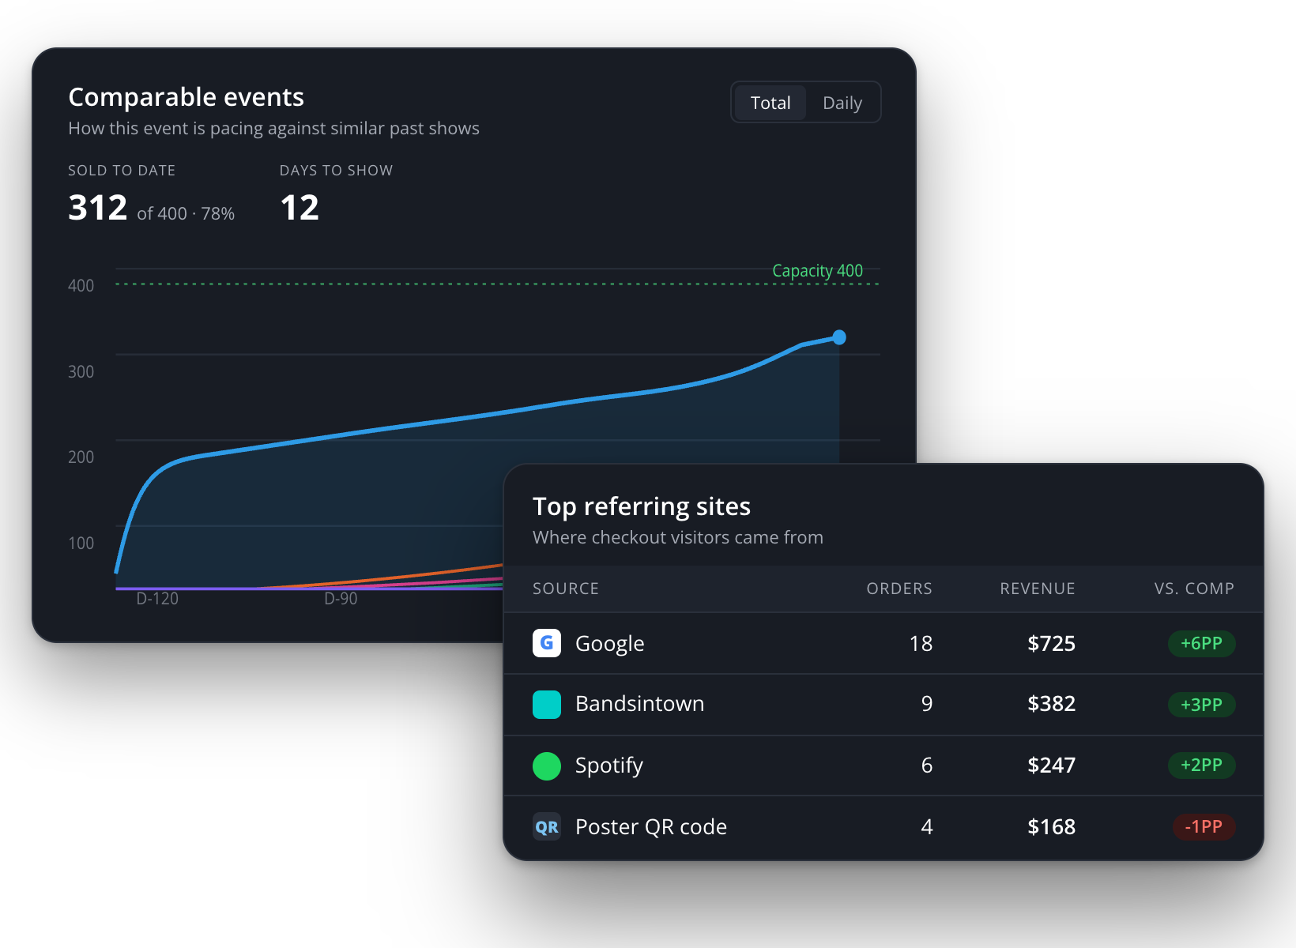Click the Top referring sites heading
The height and width of the screenshot is (948, 1296).
(642, 506)
